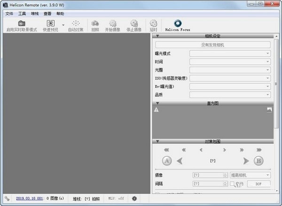Toggle the 自动 checkbox next to DOF
282x206 pixels.
(x=232, y=184)
